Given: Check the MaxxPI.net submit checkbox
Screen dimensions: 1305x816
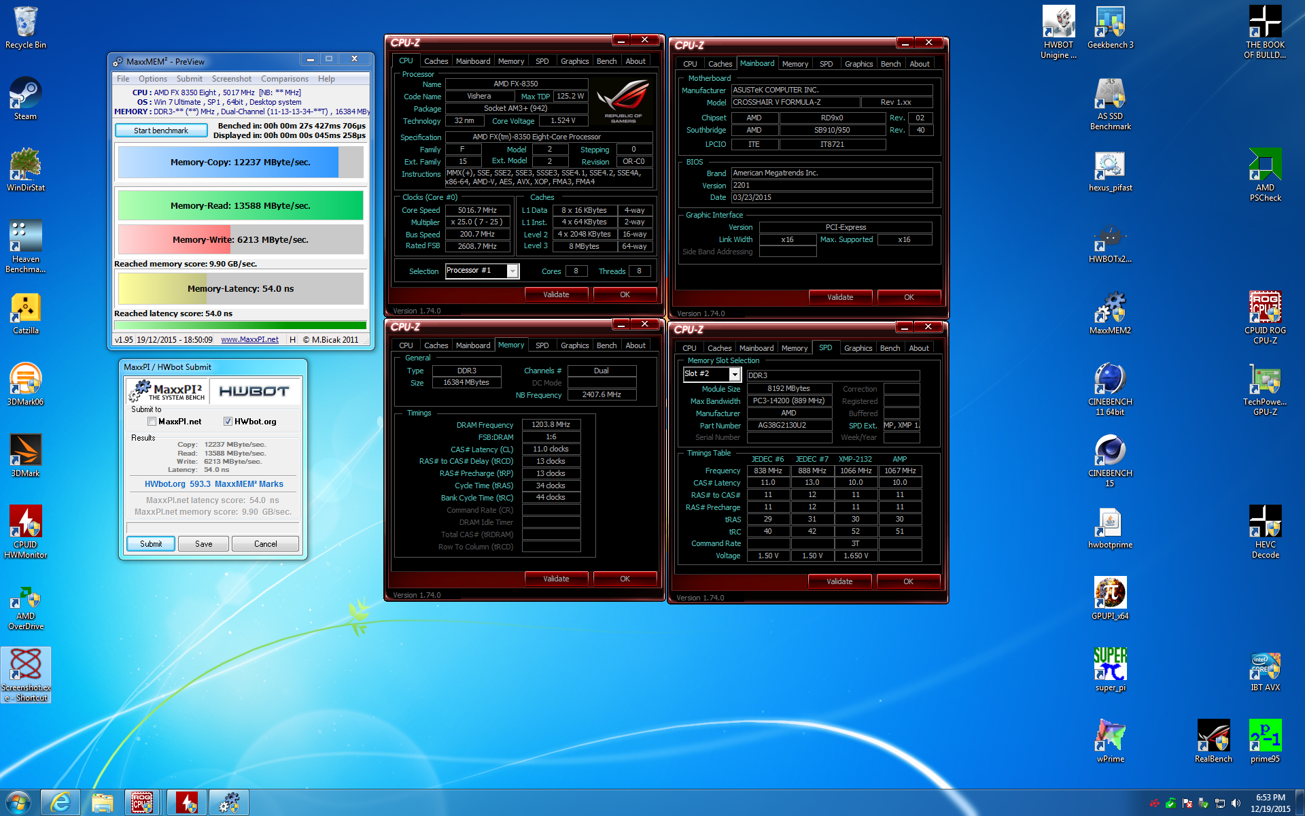Looking at the screenshot, I should pyautogui.click(x=152, y=422).
